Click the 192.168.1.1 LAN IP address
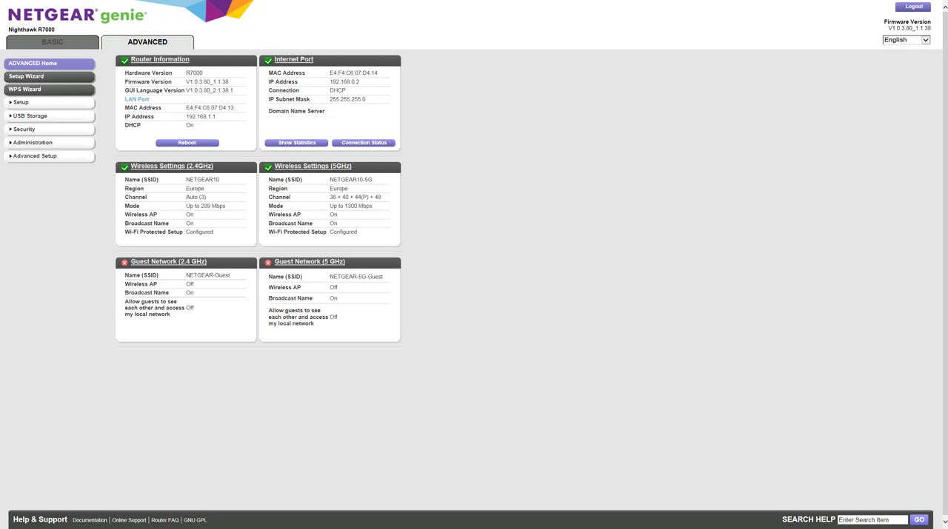This screenshot has height=529, width=948. 201,117
